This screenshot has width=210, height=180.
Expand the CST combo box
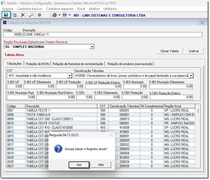70,76
